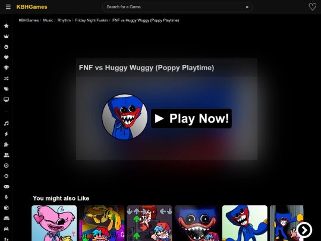
Task: Open the puzzle piece category icon
Action: tap(7, 145)
